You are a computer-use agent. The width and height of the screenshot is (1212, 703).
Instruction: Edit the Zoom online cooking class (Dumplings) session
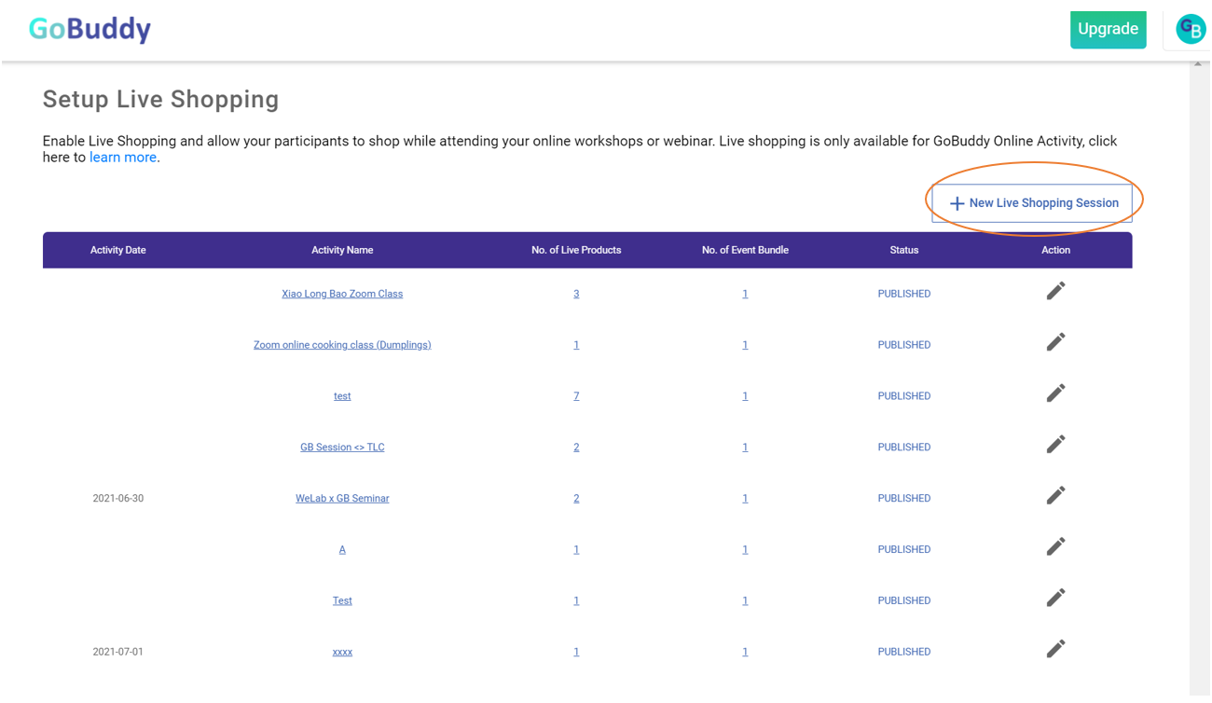[x=1055, y=342]
